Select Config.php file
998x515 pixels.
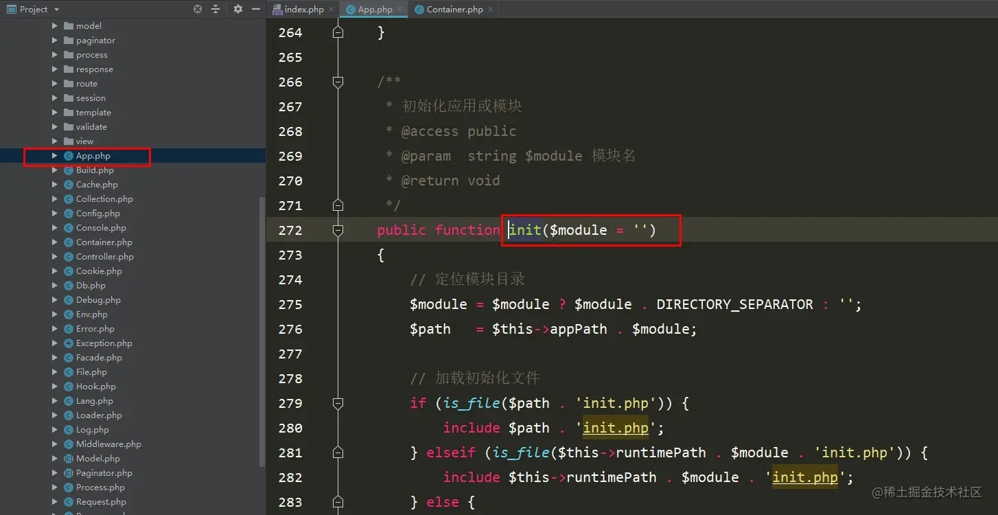(x=98, y=214)
